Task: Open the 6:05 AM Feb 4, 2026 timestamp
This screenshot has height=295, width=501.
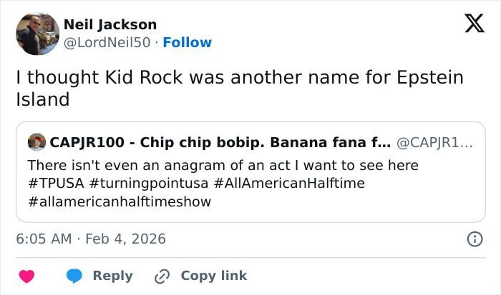Action: pyautogui.click(x=91, y=239)
